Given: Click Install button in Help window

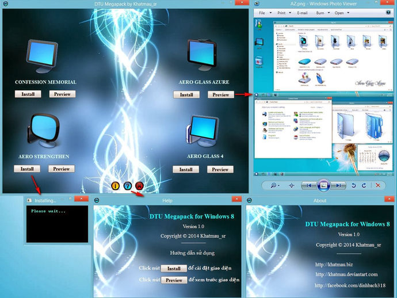Looking at the screenshot, I should coord(174,269).
